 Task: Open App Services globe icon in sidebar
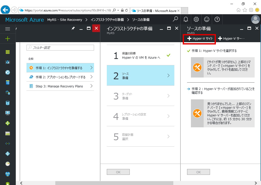point(8,72)
